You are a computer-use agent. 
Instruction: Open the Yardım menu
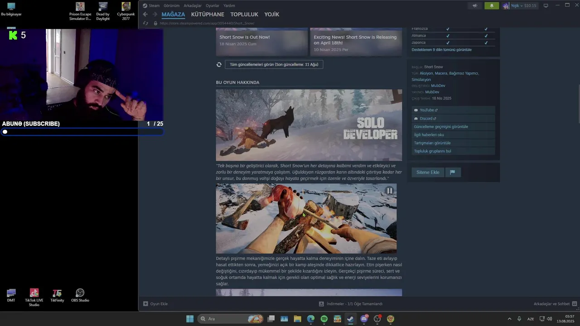[229, 5]
